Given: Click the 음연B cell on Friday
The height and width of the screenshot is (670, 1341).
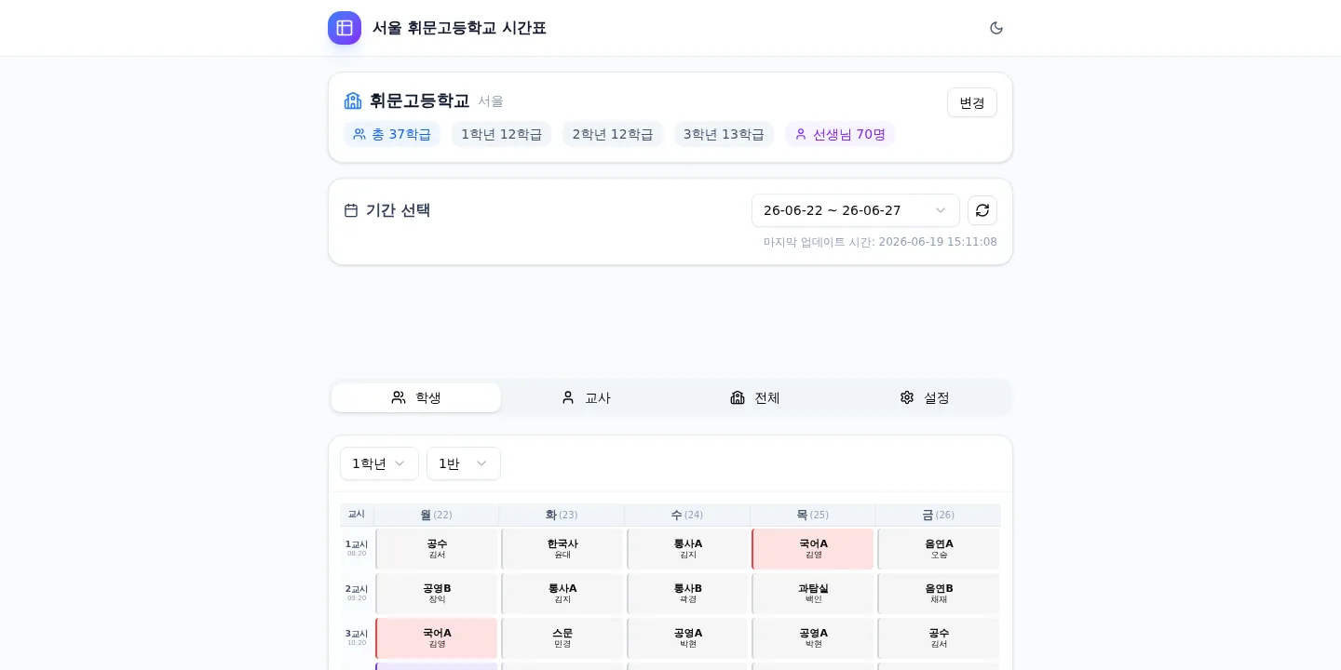Looking at the screenshot, I should click(x=939, y=594).
